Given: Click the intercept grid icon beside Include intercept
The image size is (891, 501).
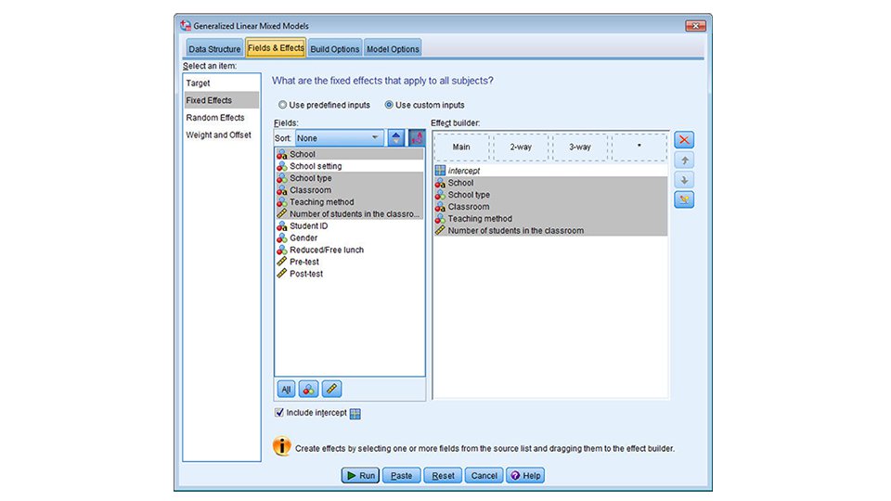Looking at the screenshot, I should click(355, 414).
